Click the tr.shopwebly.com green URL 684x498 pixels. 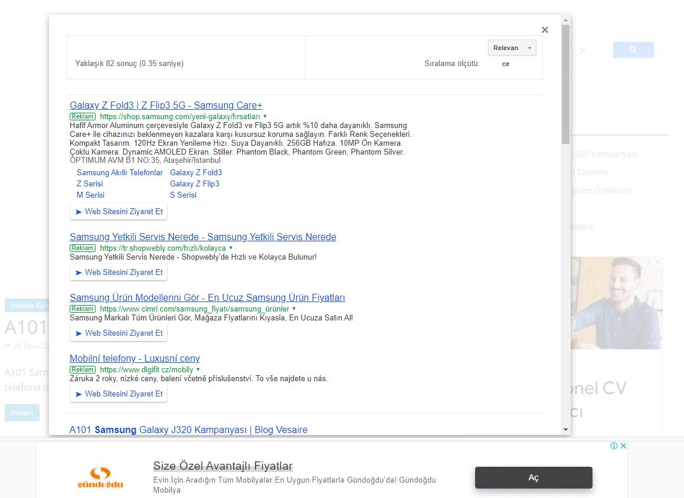tap(163, 248)
